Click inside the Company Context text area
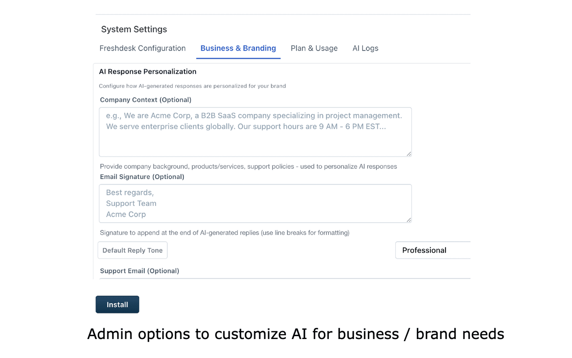 255,131
